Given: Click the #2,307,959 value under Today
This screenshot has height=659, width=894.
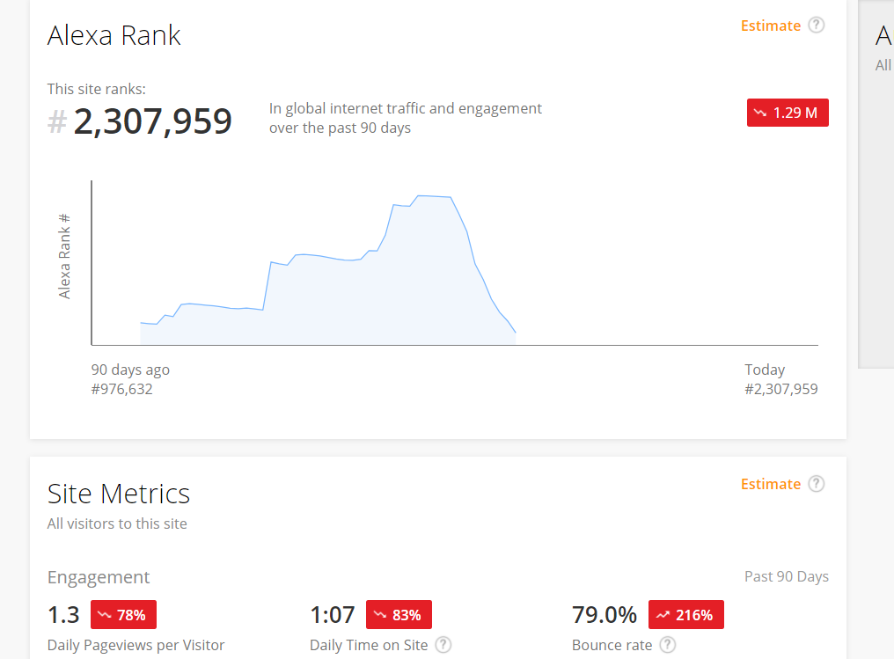Looking at the screenshot, I should pos(781,389).
